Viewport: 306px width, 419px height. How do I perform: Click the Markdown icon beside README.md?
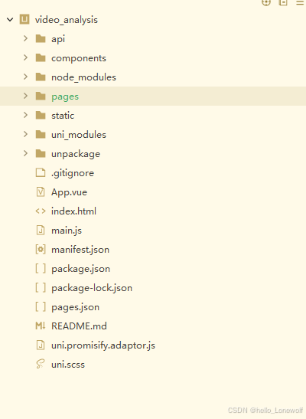[41, 326]
